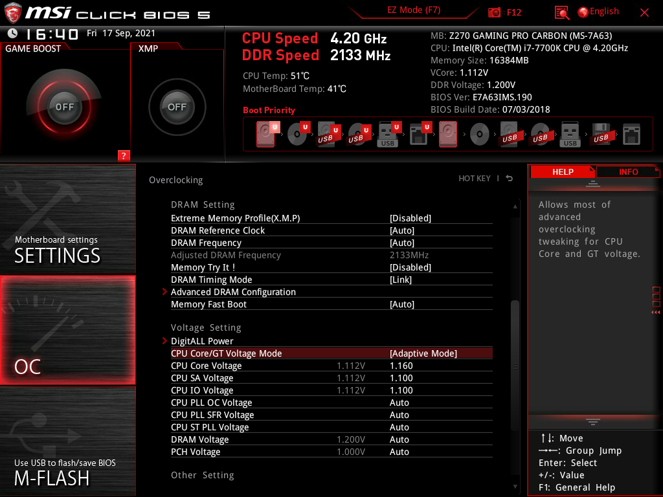Select the U-badged network boot device

click(420, 134)
